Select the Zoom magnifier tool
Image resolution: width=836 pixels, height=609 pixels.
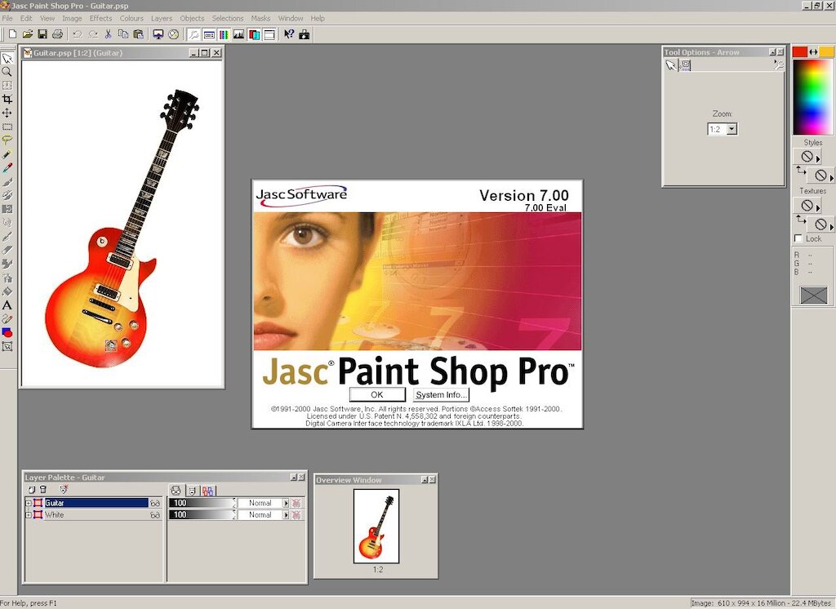[7, 72]
